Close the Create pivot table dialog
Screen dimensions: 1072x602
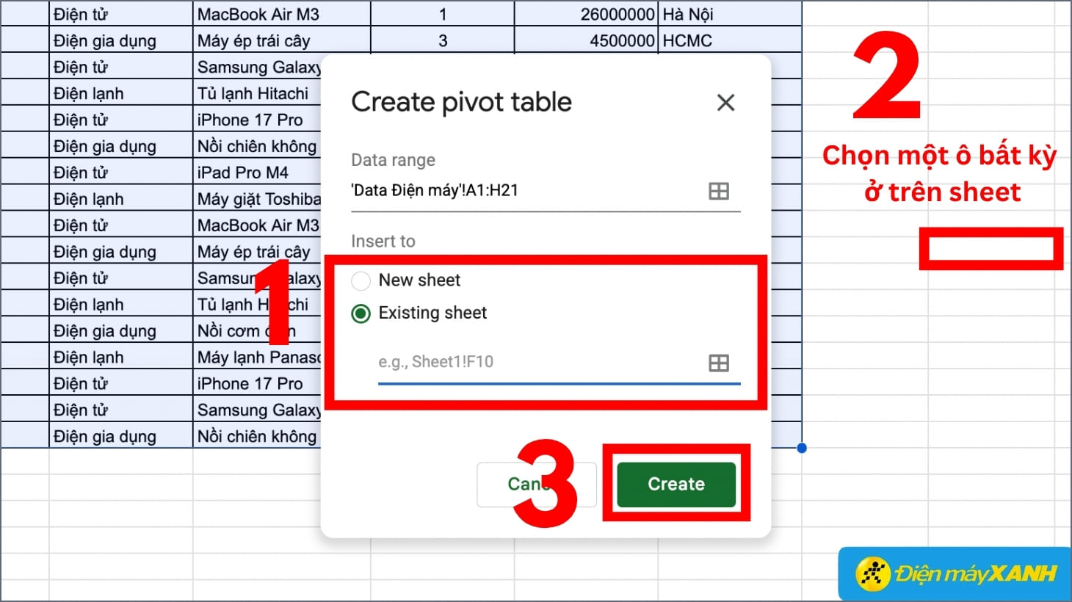pyautogui.click(x=725, y=103)
